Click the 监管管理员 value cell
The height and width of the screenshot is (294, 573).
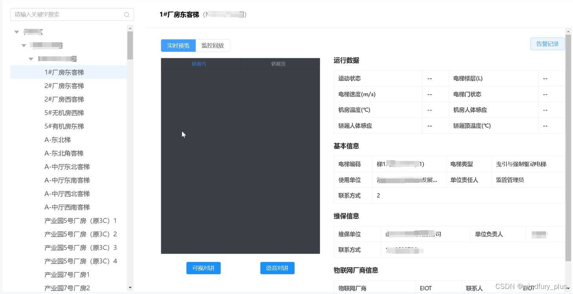528,180
